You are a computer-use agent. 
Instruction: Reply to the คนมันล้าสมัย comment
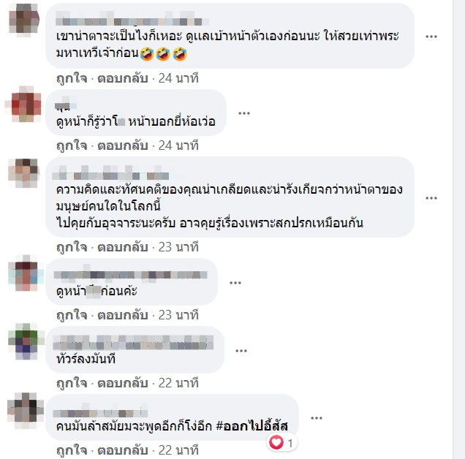coord(123,450)
